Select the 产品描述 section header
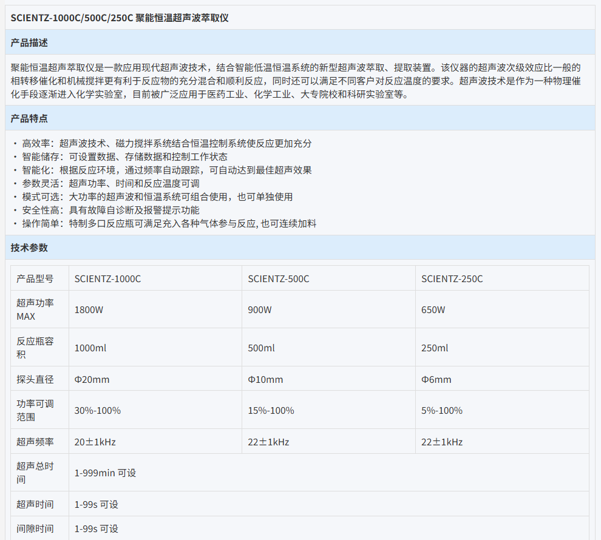Viewport: 601px width, 540px height. click(x=29, y=43)
